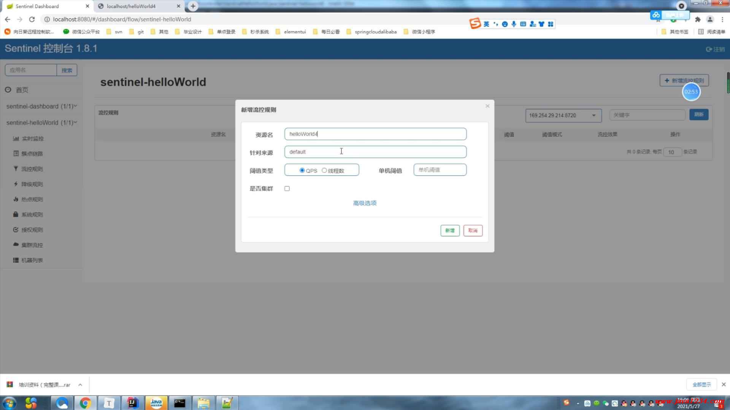Open the springcloudalibaba bookmark folder
This screenshot has width=730, height=410.
pos(371,32)
